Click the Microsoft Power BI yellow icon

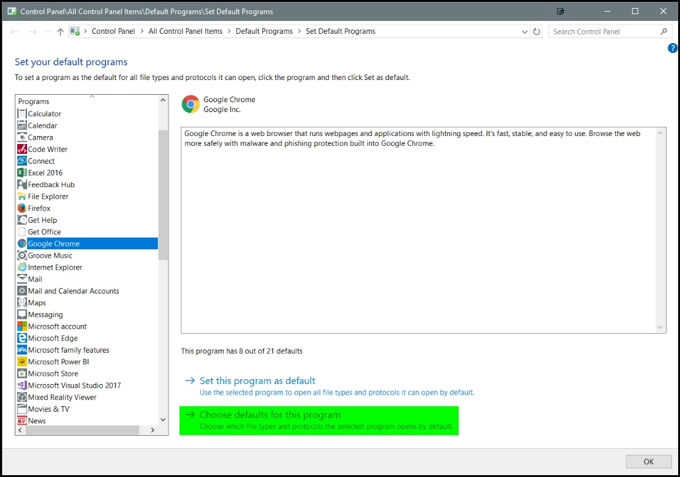coord(22,361)
